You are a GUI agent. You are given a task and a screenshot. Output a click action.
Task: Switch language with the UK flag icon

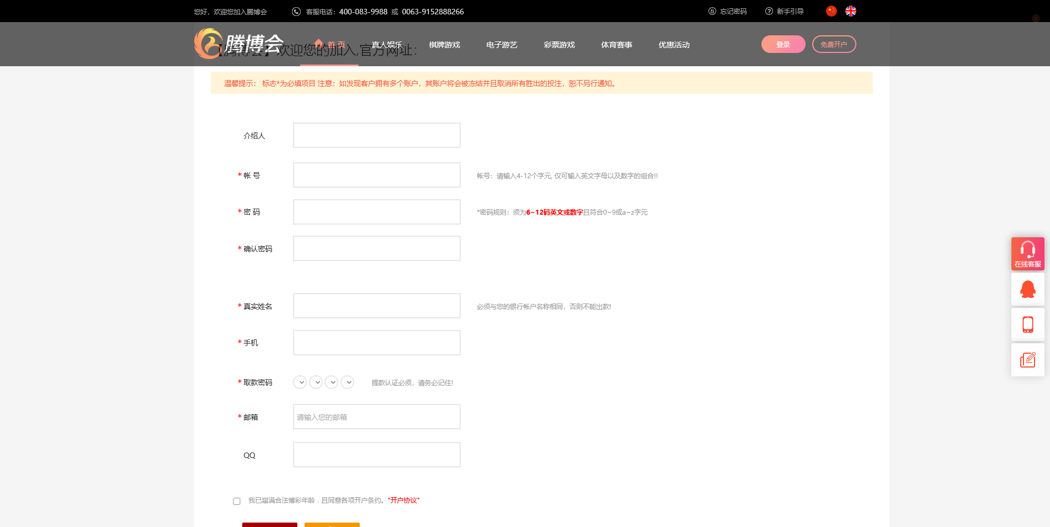(851, 11)
